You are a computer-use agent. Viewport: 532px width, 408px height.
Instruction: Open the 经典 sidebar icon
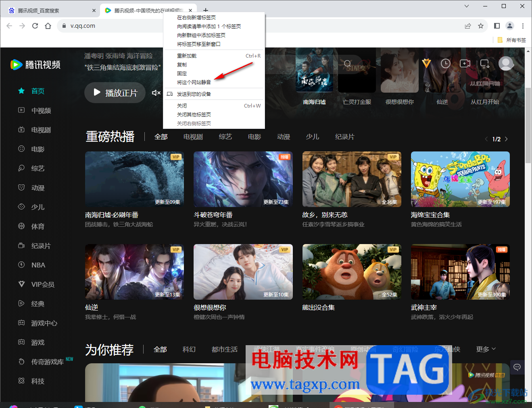pos(21,304)
